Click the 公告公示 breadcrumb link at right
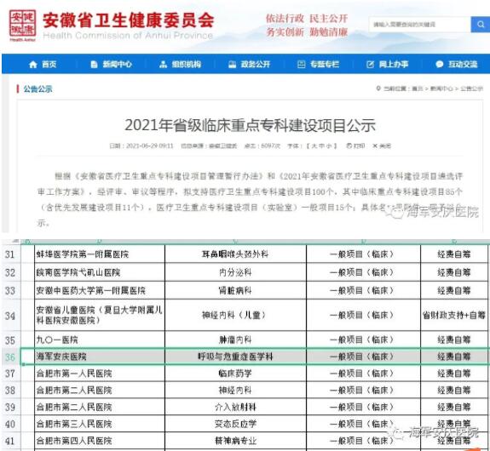The height and width of the screenshot is (451, 490). pos(471,88)
